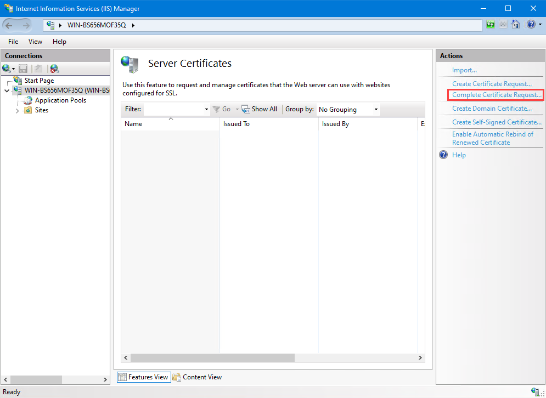The height and width of the screenshot is (398, 546).
Task: Click the green Refresh page icon
Action: coord(490,24)
